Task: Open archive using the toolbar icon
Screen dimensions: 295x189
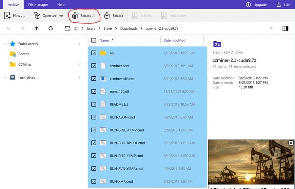Action: [37, 16]
